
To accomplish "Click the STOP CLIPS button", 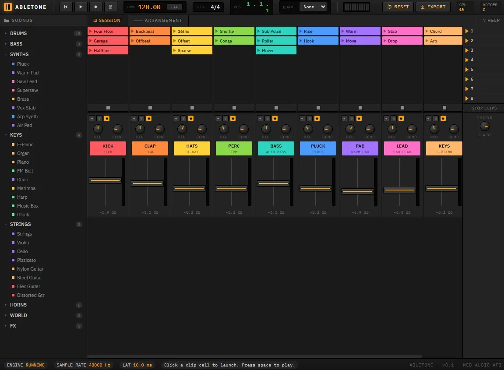I will coord(484,108).
